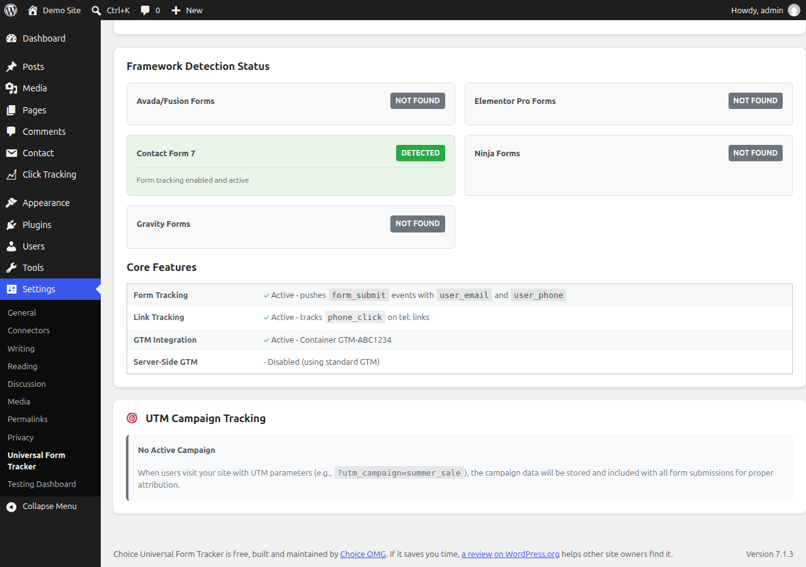Open the review on WordPress.org link
The height and width of the screenshot is (567, 806).
[511, 554]
